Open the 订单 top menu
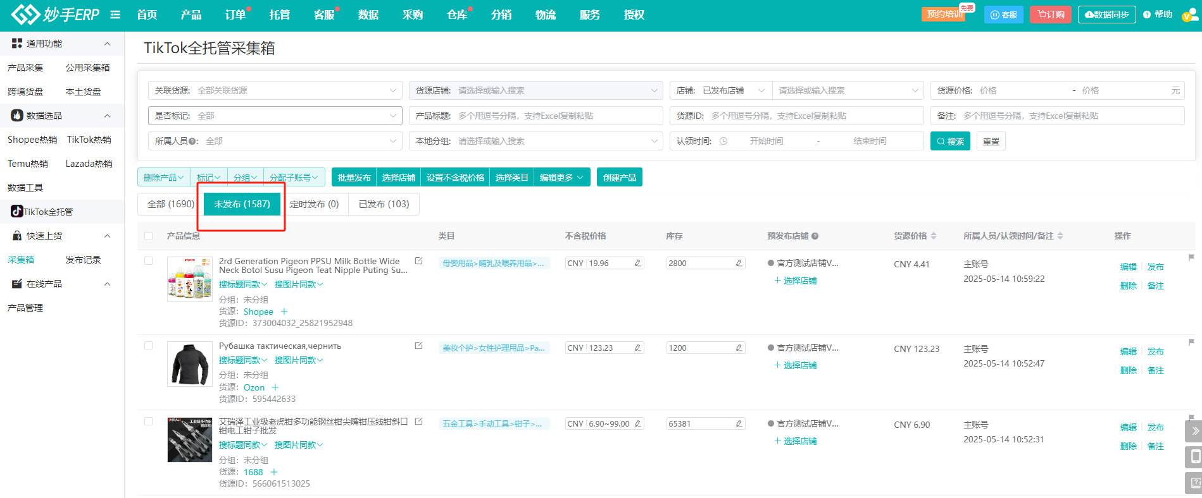Screen dimensions: 1202x498 click(235, 15)
